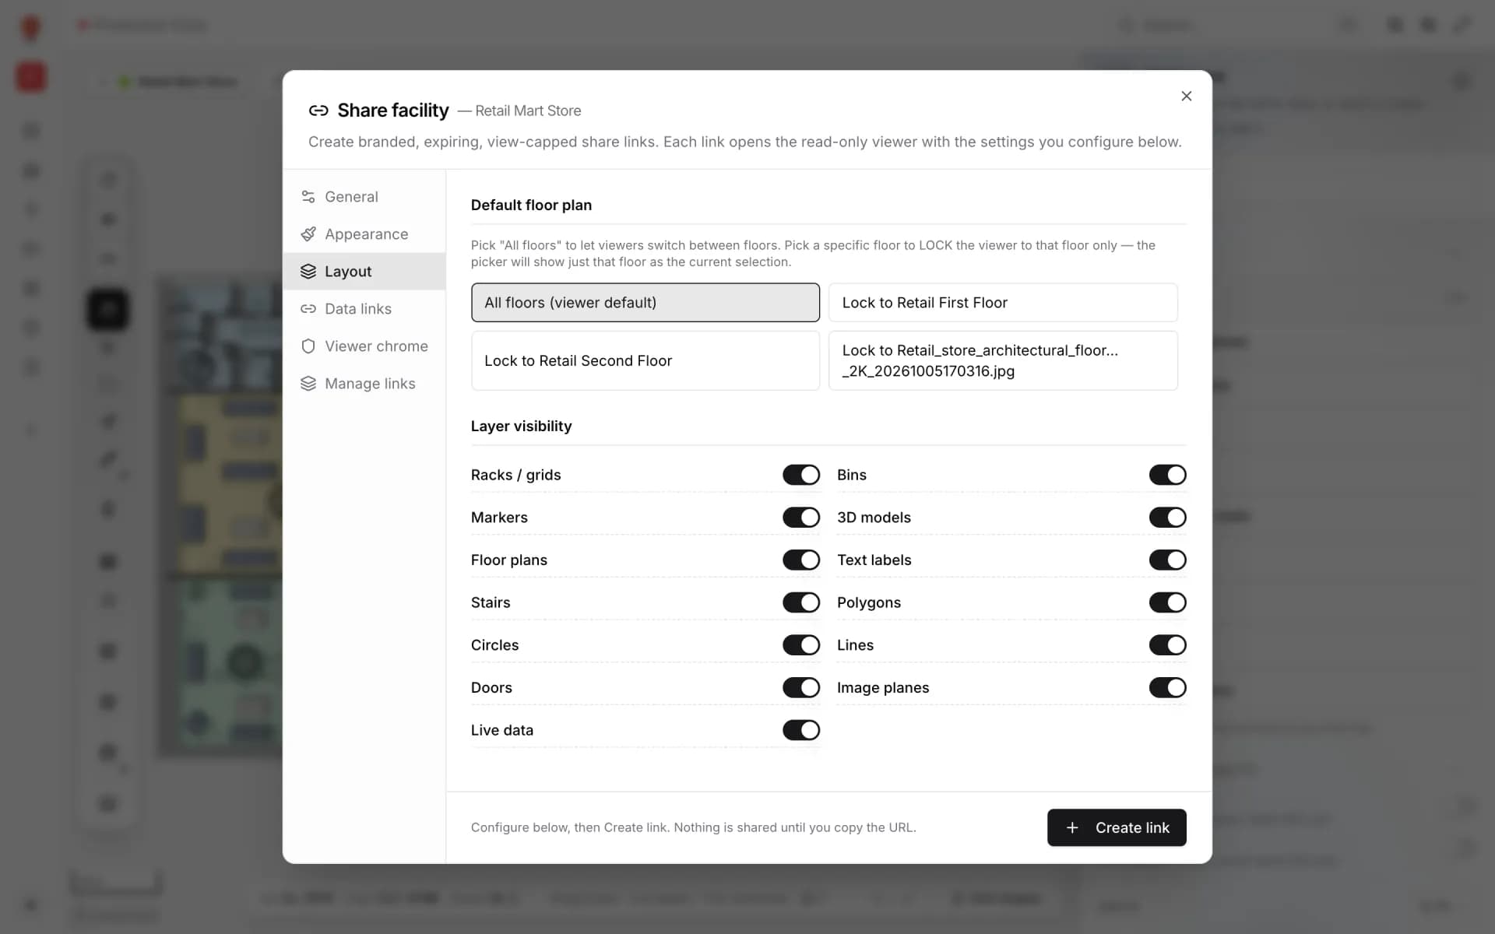Select Lock to Retail Second Floor
Screen dimensions: 1495x934
click(645, 361)
